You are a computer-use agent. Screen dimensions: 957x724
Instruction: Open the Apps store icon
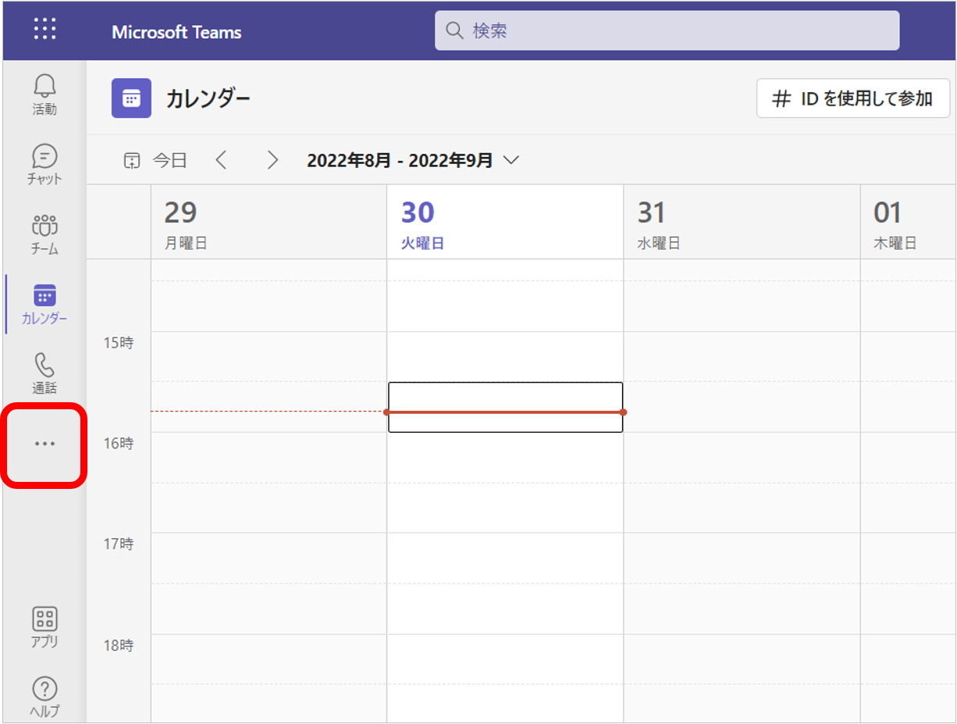(44, 627)
